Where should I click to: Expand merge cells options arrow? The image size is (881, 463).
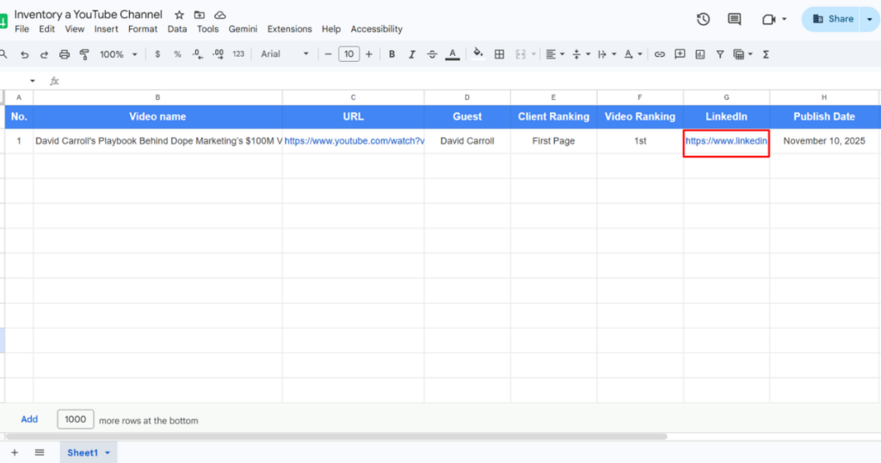pos(533,54)
